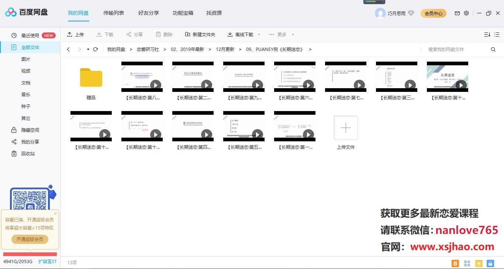Click 新建文件夹 new folder button

click(x=200, y=34)
